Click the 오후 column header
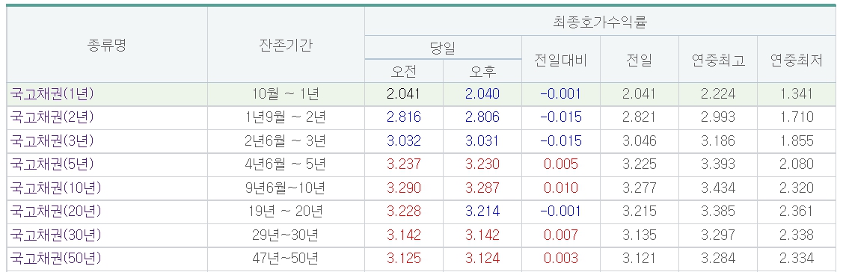 click(482, 71)
